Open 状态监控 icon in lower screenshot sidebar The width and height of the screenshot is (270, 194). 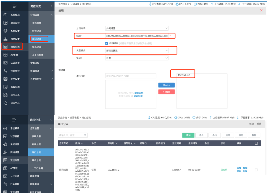5,136
